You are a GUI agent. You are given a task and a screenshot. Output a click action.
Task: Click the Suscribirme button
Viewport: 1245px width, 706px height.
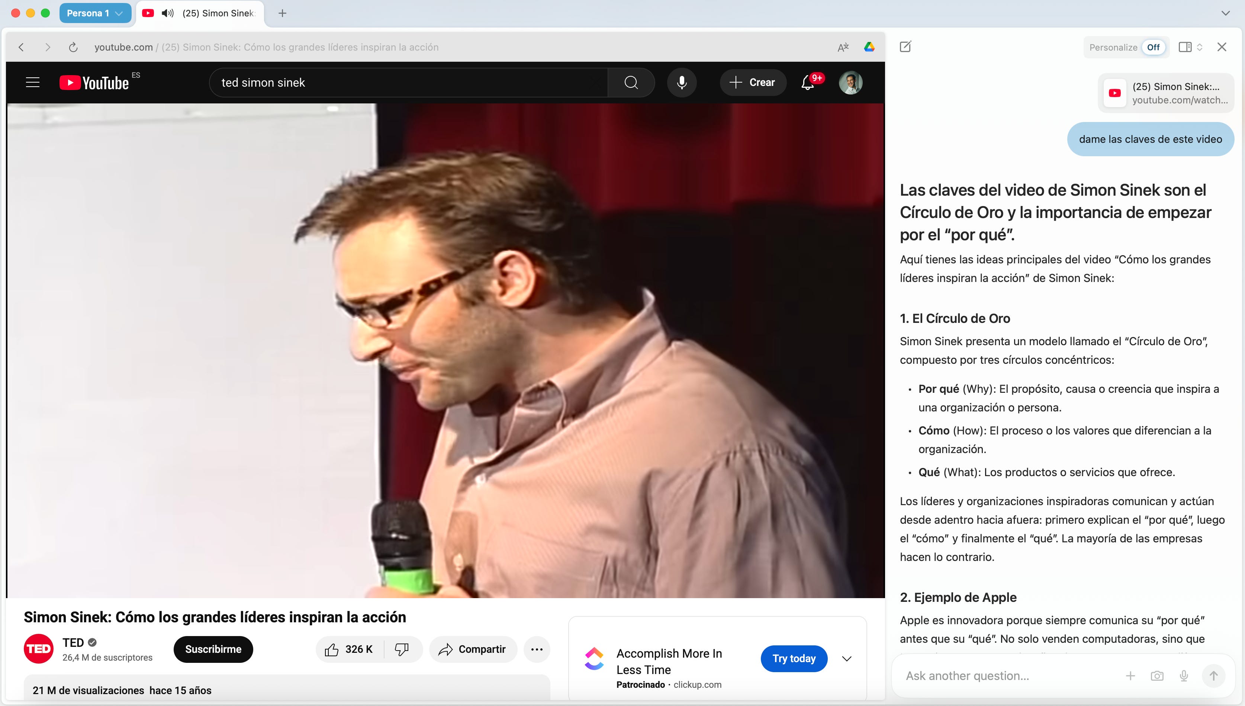(x=213, y=649)
